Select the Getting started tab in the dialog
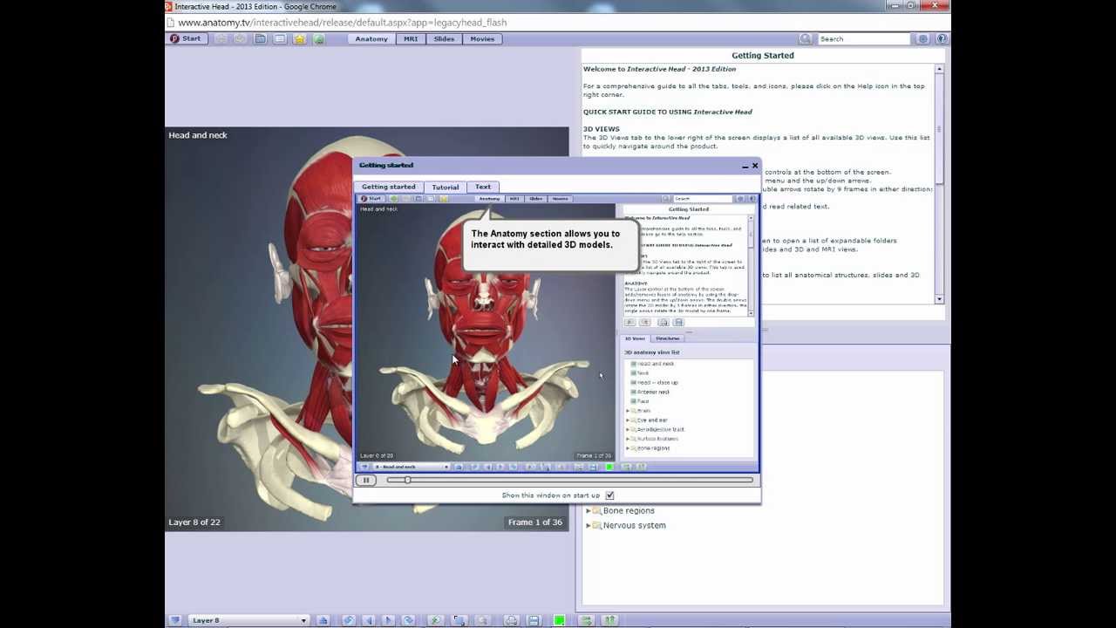Viewport: 1116px width, 628px height. coord(389,187)
